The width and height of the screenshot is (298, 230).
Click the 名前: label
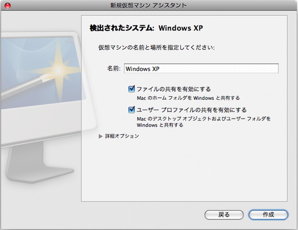click(114, 69)
